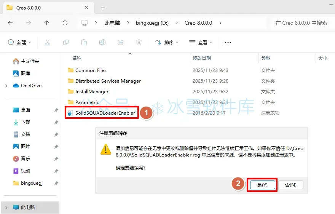This screenshot has width=335, height=214.
Task: Click 否(N) in the registry editor dialog
Action: coord(291,185)
